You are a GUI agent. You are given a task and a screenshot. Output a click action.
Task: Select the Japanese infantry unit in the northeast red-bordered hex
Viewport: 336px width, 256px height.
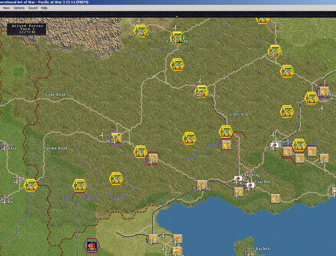point(323,91)
